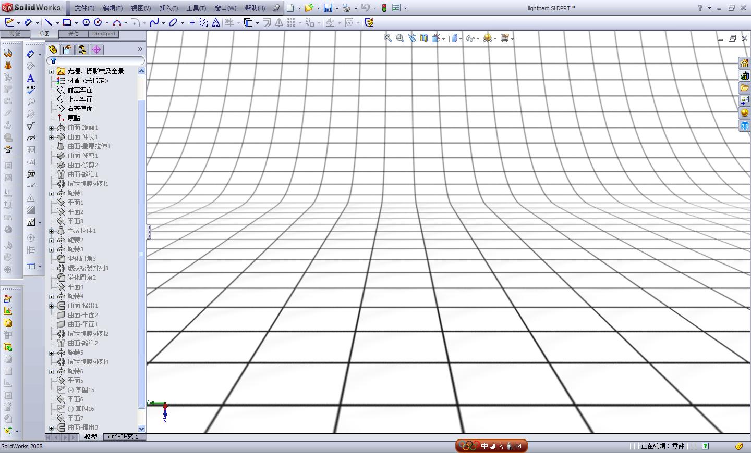Select the Arc sketch tool
Image resolution: width=751 pixels, height=453 pixels.
coord(117,22)
